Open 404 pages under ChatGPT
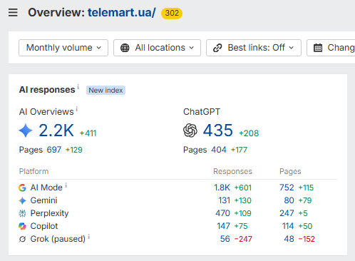 tap(219, 150)
